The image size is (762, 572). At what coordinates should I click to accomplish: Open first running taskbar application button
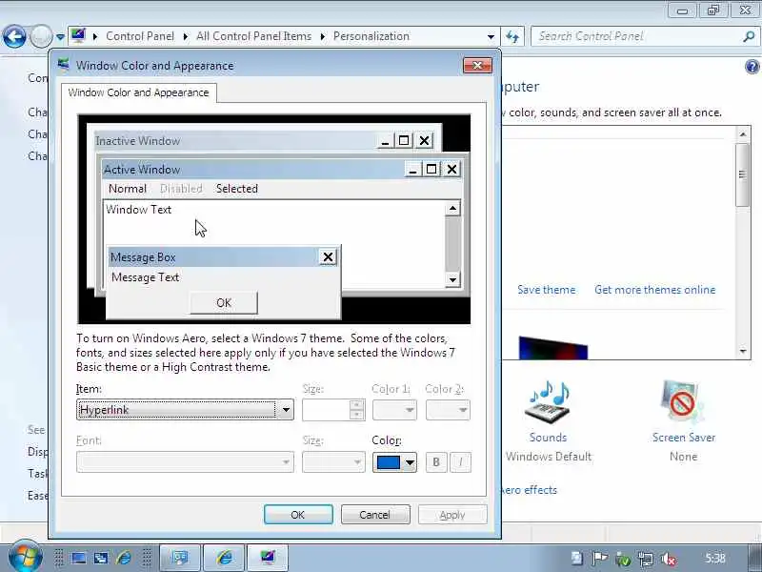(x=180, y=558)
